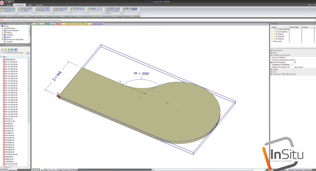The height and width of the screenshot is (171, 316).
Task: Switch to the Fabrication ribbon tab
Action: coord(39,5)
